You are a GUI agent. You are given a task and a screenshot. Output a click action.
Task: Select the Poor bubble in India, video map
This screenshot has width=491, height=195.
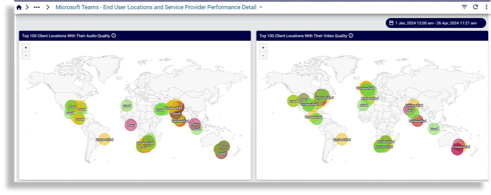(x=409, y=110)
